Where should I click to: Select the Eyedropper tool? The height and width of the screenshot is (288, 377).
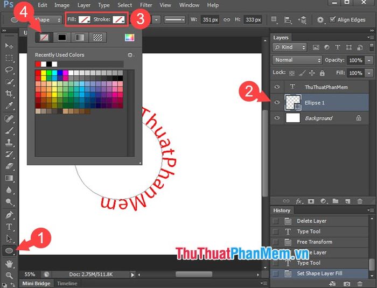[9, 106]
